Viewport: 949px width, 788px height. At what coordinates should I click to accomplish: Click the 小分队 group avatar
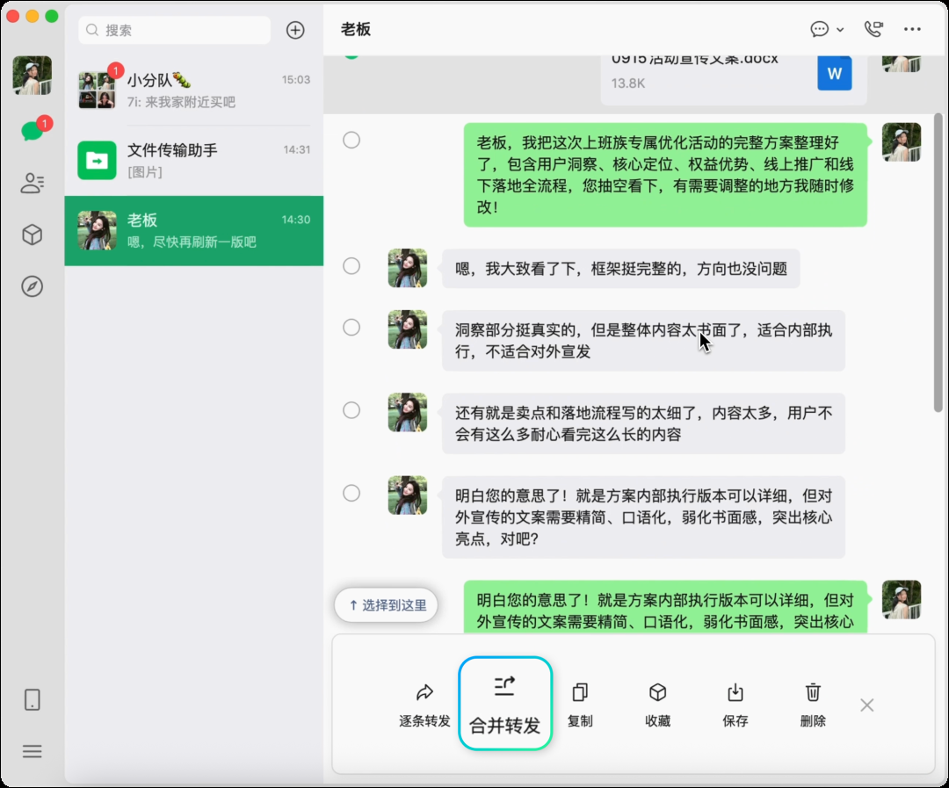point(97,90)
